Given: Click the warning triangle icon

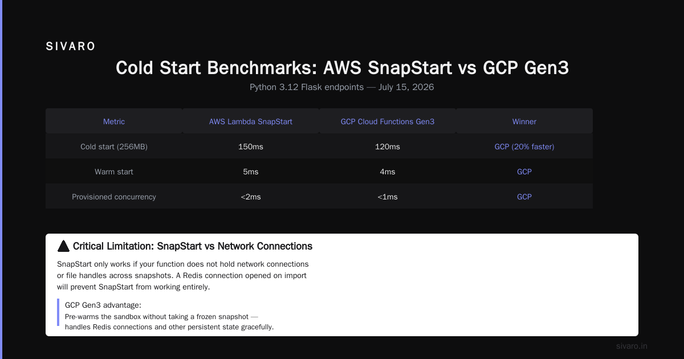Looking at the screenshot, I should pos(63,246).
